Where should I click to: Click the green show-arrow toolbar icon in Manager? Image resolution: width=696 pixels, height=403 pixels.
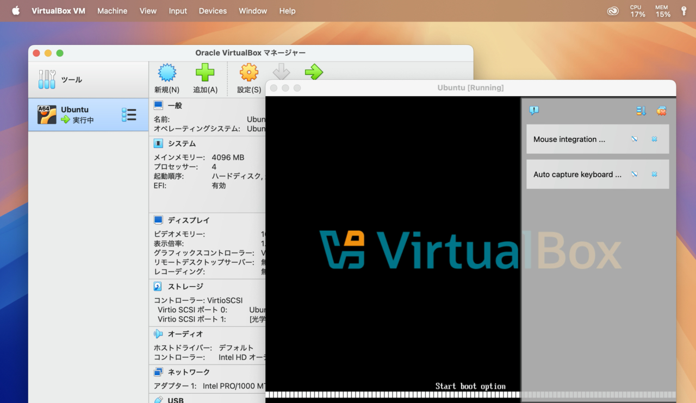coord(314,72)
